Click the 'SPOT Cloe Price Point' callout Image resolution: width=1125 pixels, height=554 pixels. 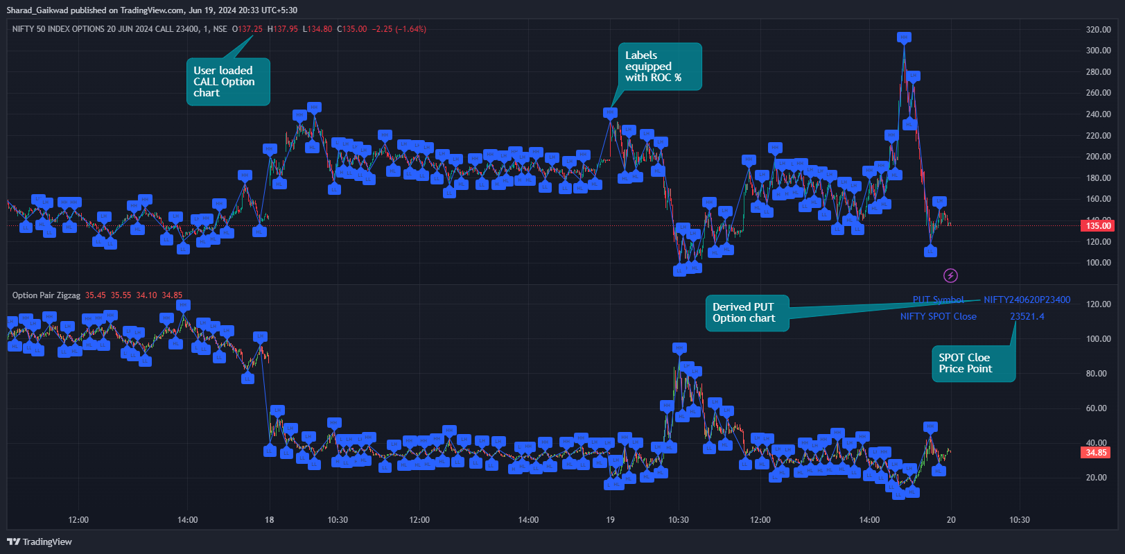973,363
